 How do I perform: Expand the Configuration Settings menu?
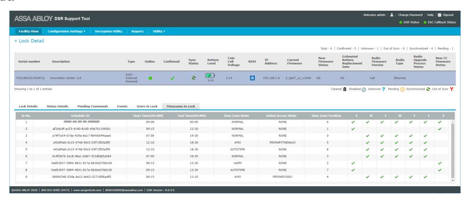pyautogui.click(x=66, y=32)
